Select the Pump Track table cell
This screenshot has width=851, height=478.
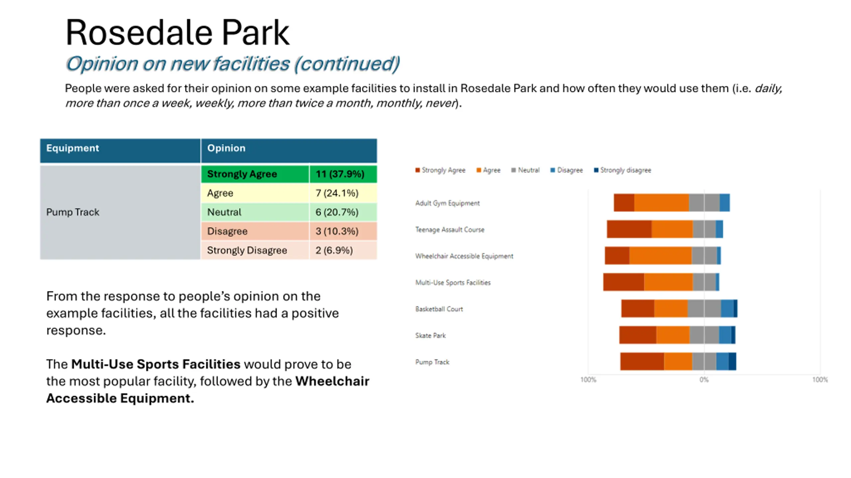tap(120, 212)
